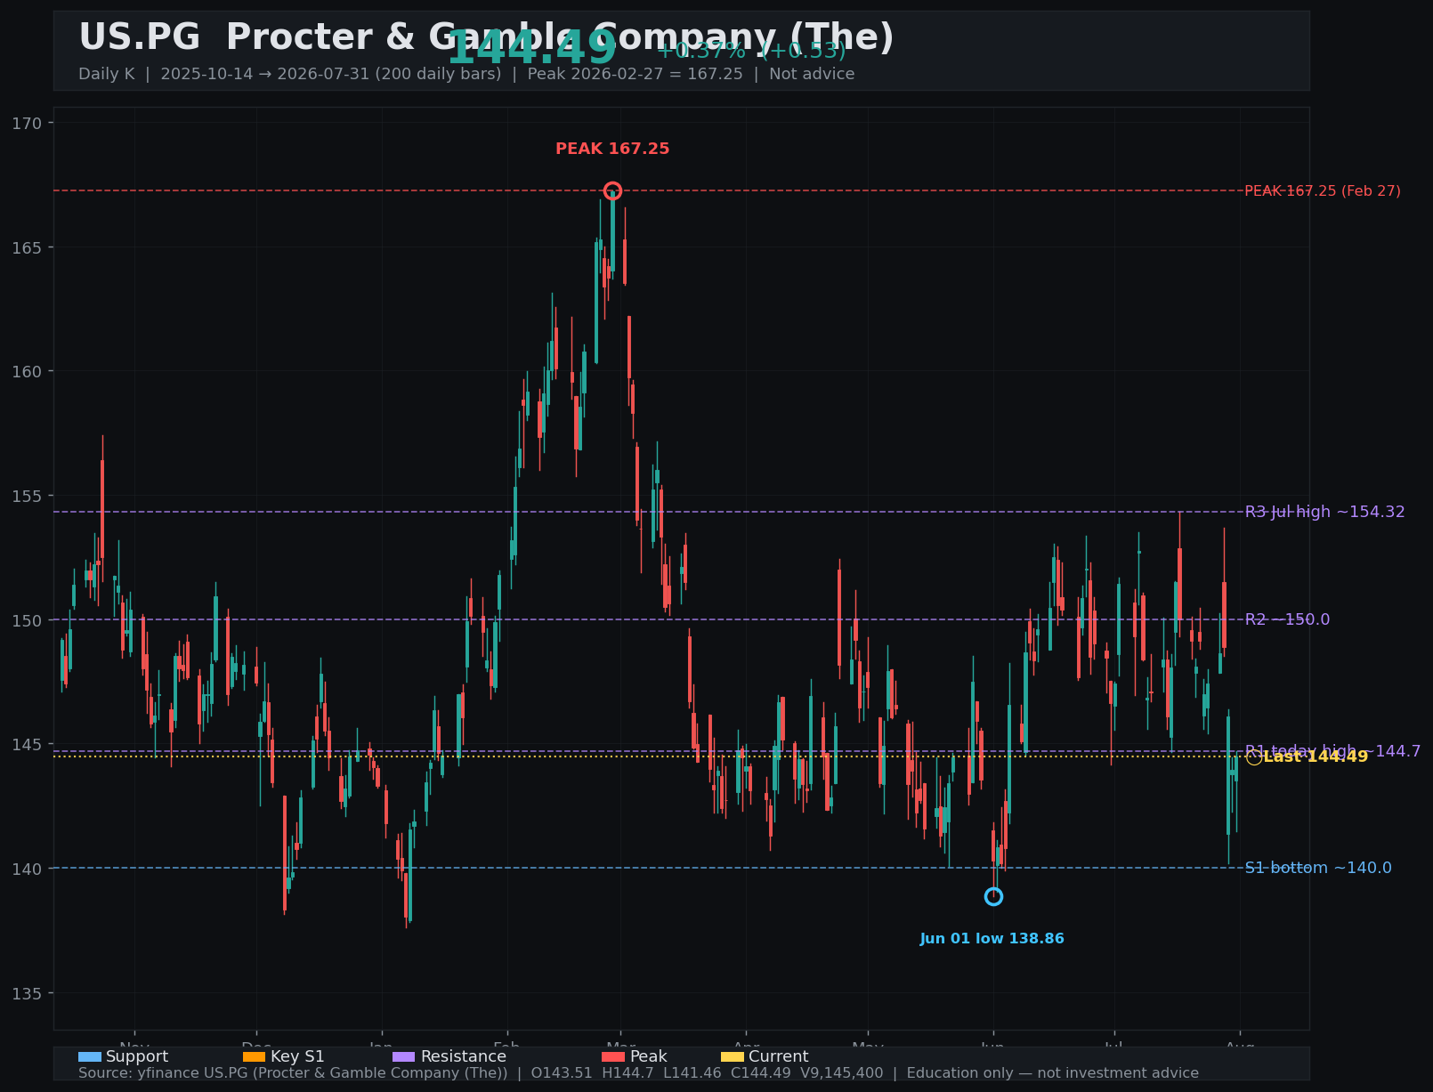Image resolution: width=1433 pixels, height=1092 pixels.
Task: Select the "S1 bottom ~140.0" support label
Action: (x=1318, y=868)
